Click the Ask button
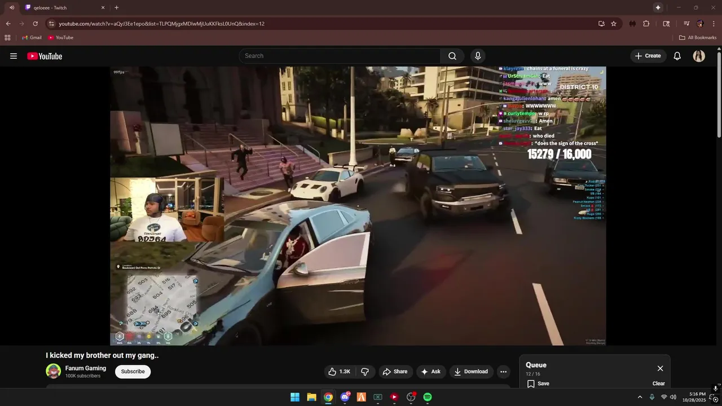 tap(430, 372)
